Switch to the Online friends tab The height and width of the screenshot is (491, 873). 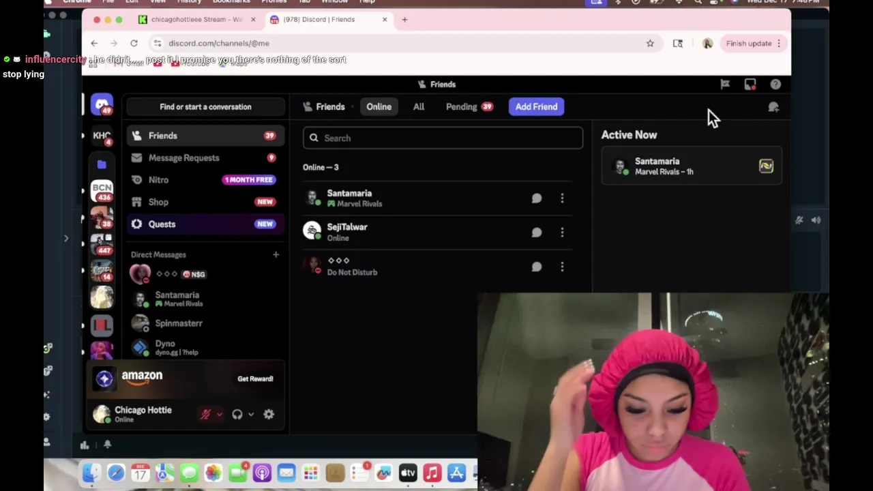coord(379,106)
